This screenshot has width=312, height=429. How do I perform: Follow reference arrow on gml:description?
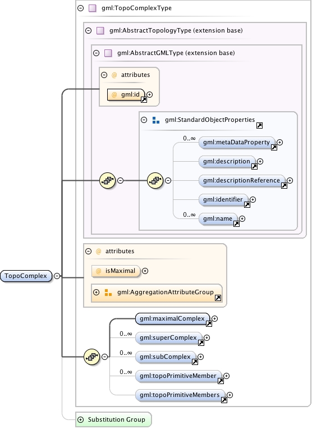[254, 167]
